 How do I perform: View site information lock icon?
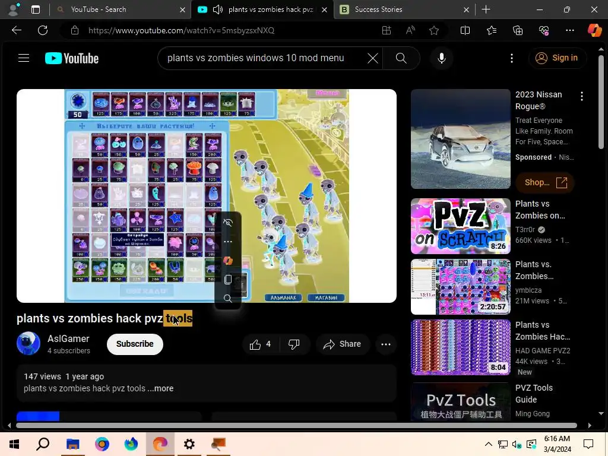click(75, 30)
